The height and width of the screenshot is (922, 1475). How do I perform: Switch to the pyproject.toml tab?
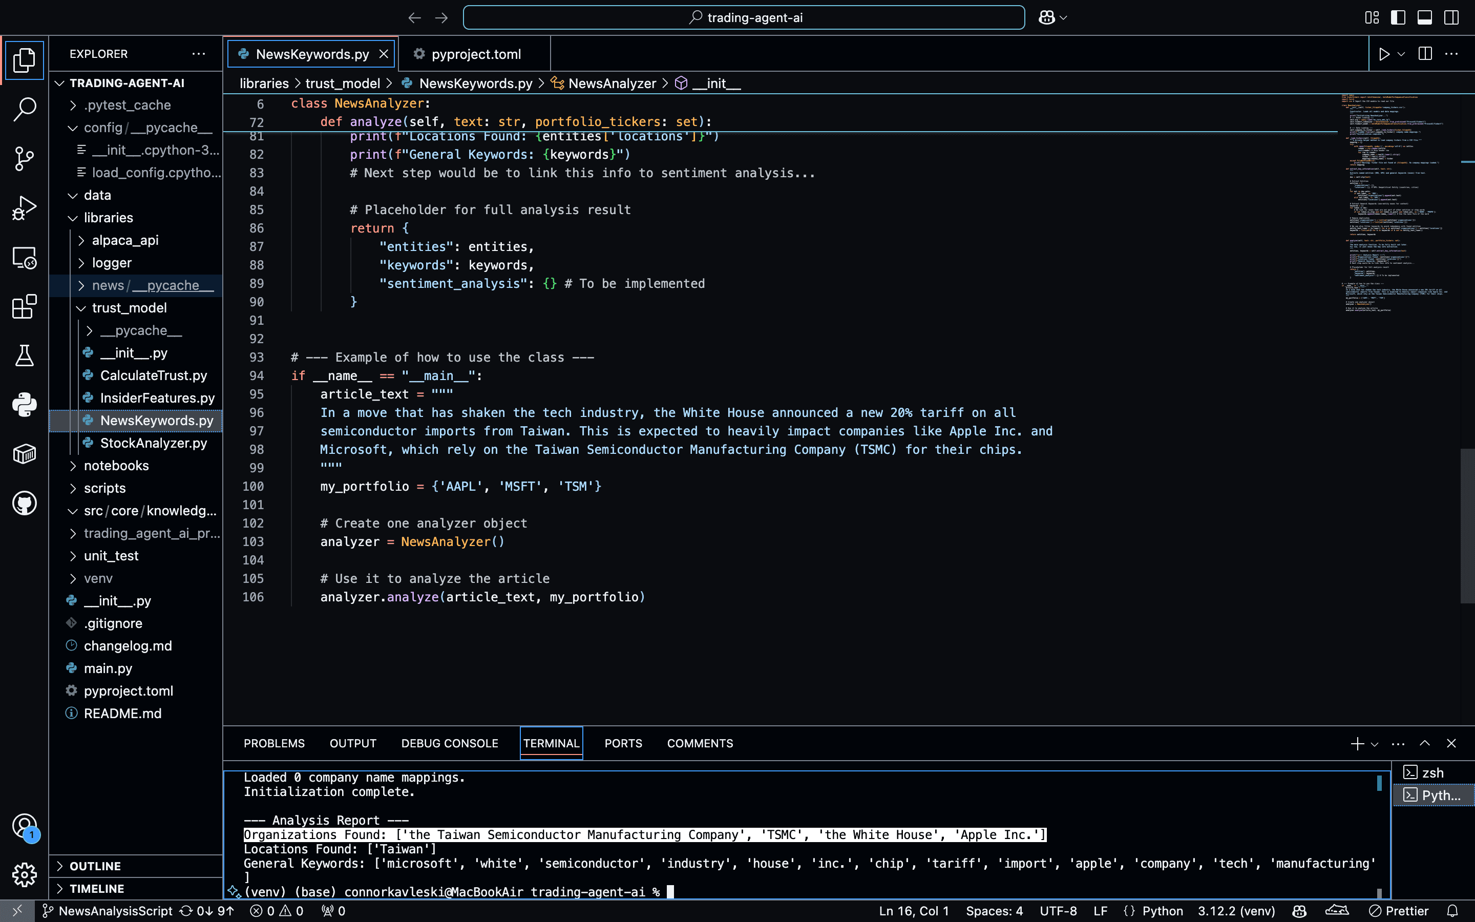(x=475, y=54)
